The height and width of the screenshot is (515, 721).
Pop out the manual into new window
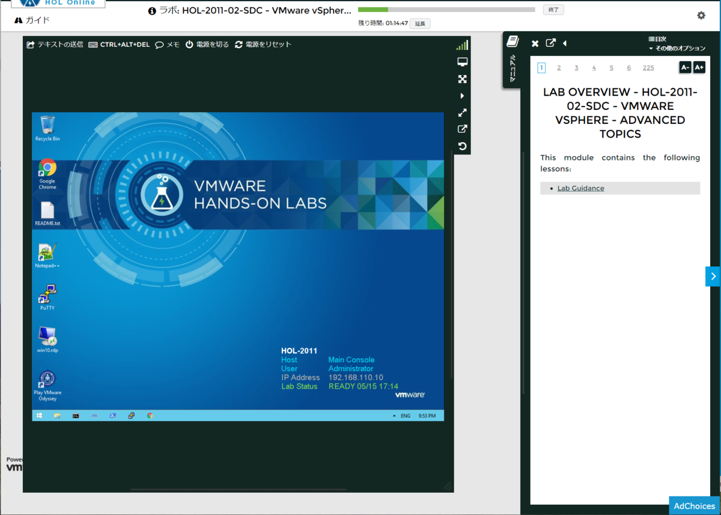coord(551,43)
